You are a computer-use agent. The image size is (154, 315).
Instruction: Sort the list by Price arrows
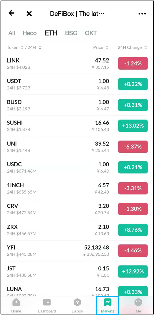tap(107, 48)
